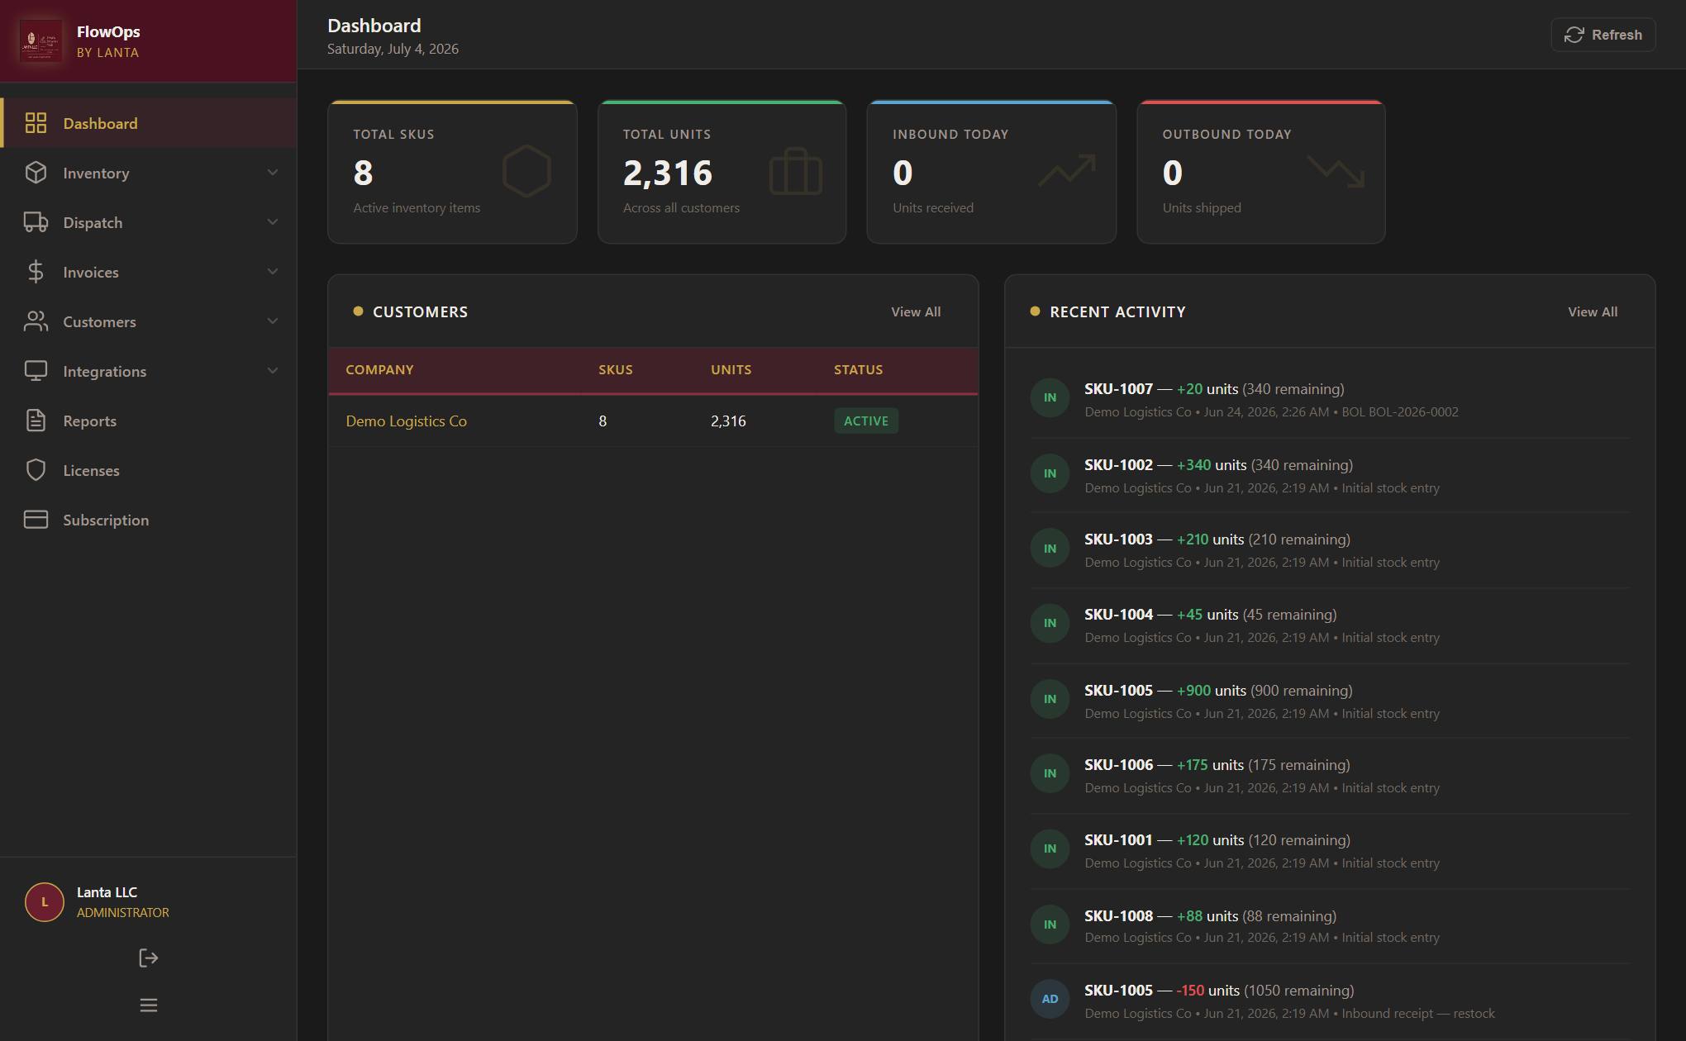Click the hexagon icon in Total SKUs card
This screenshot has height=1041, width=1686.
[x=526, y=171]
